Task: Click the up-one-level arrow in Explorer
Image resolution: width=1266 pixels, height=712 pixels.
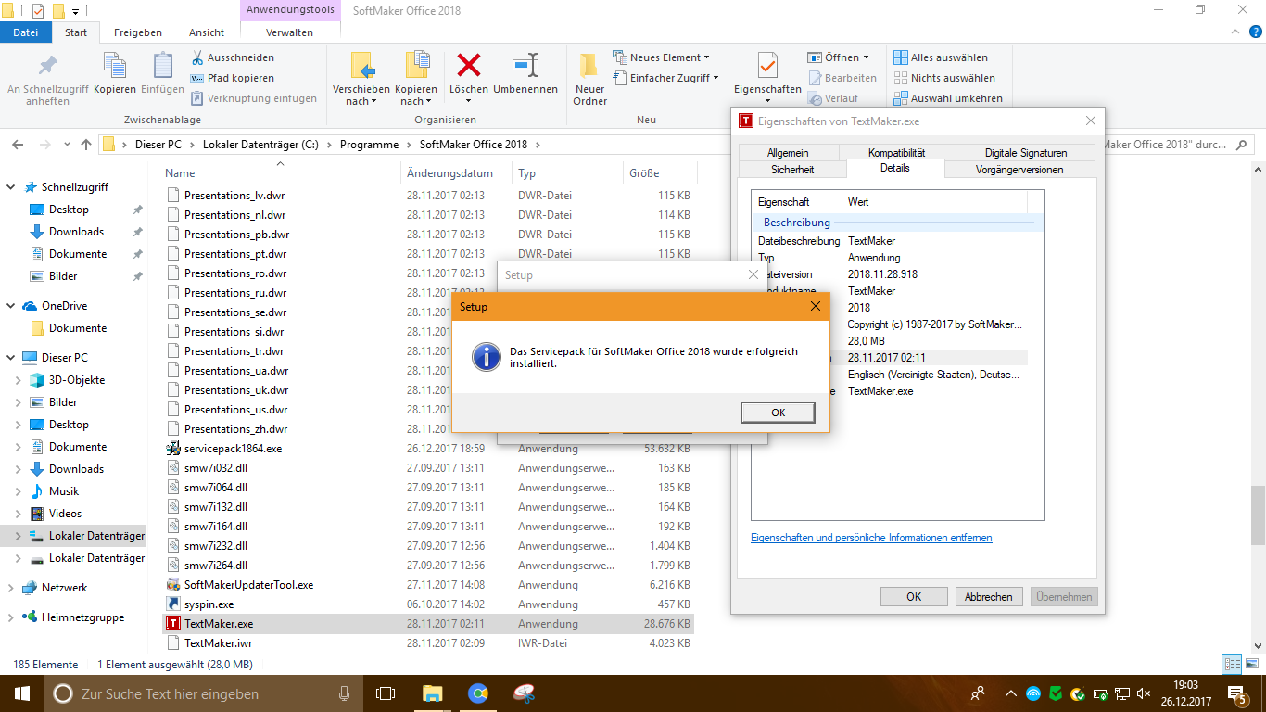Action: click(86, 145)
